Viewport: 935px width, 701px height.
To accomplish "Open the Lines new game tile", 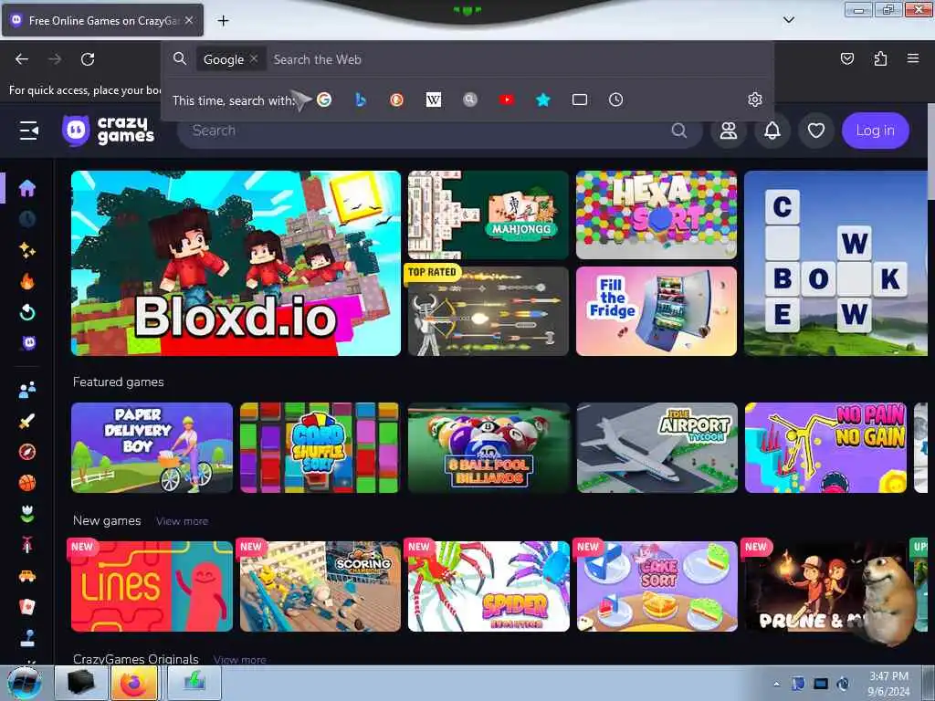I will [152, 587].
